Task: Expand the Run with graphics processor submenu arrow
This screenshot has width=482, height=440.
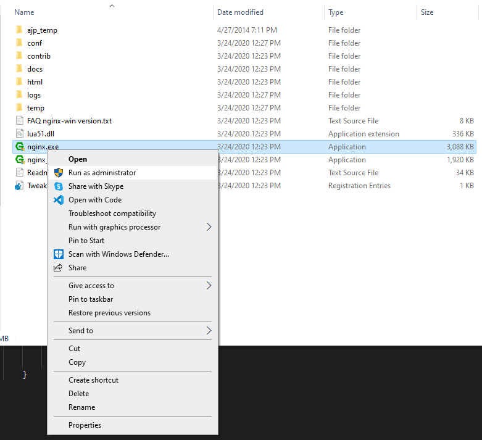Action: [x=209, y=227]
